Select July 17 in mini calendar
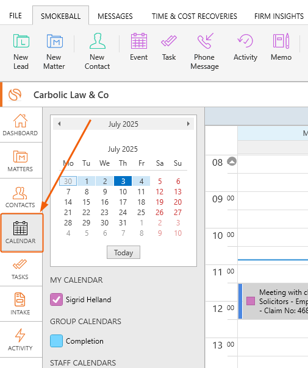 pos(123,202)
